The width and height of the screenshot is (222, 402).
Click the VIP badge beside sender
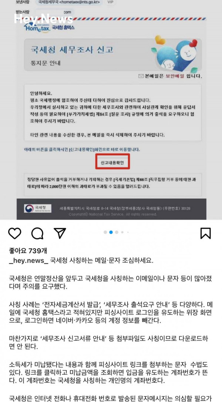(x=110, y=2)
